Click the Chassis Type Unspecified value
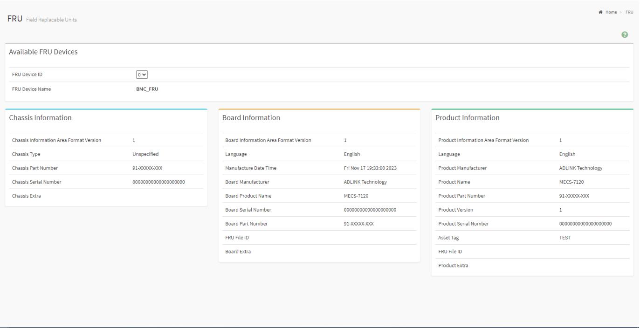 [146, 154]
